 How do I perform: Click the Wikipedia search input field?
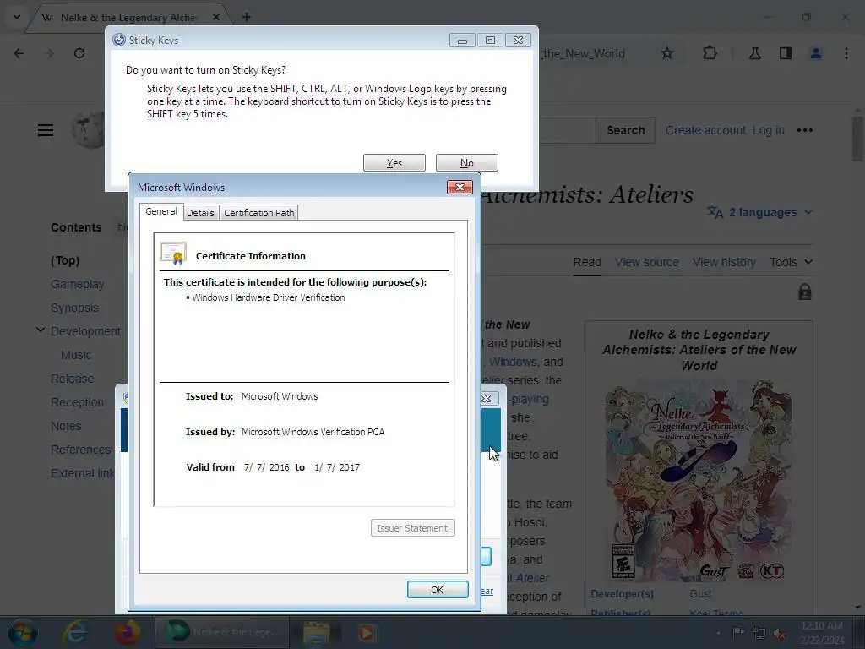click(x=567, y=130)
